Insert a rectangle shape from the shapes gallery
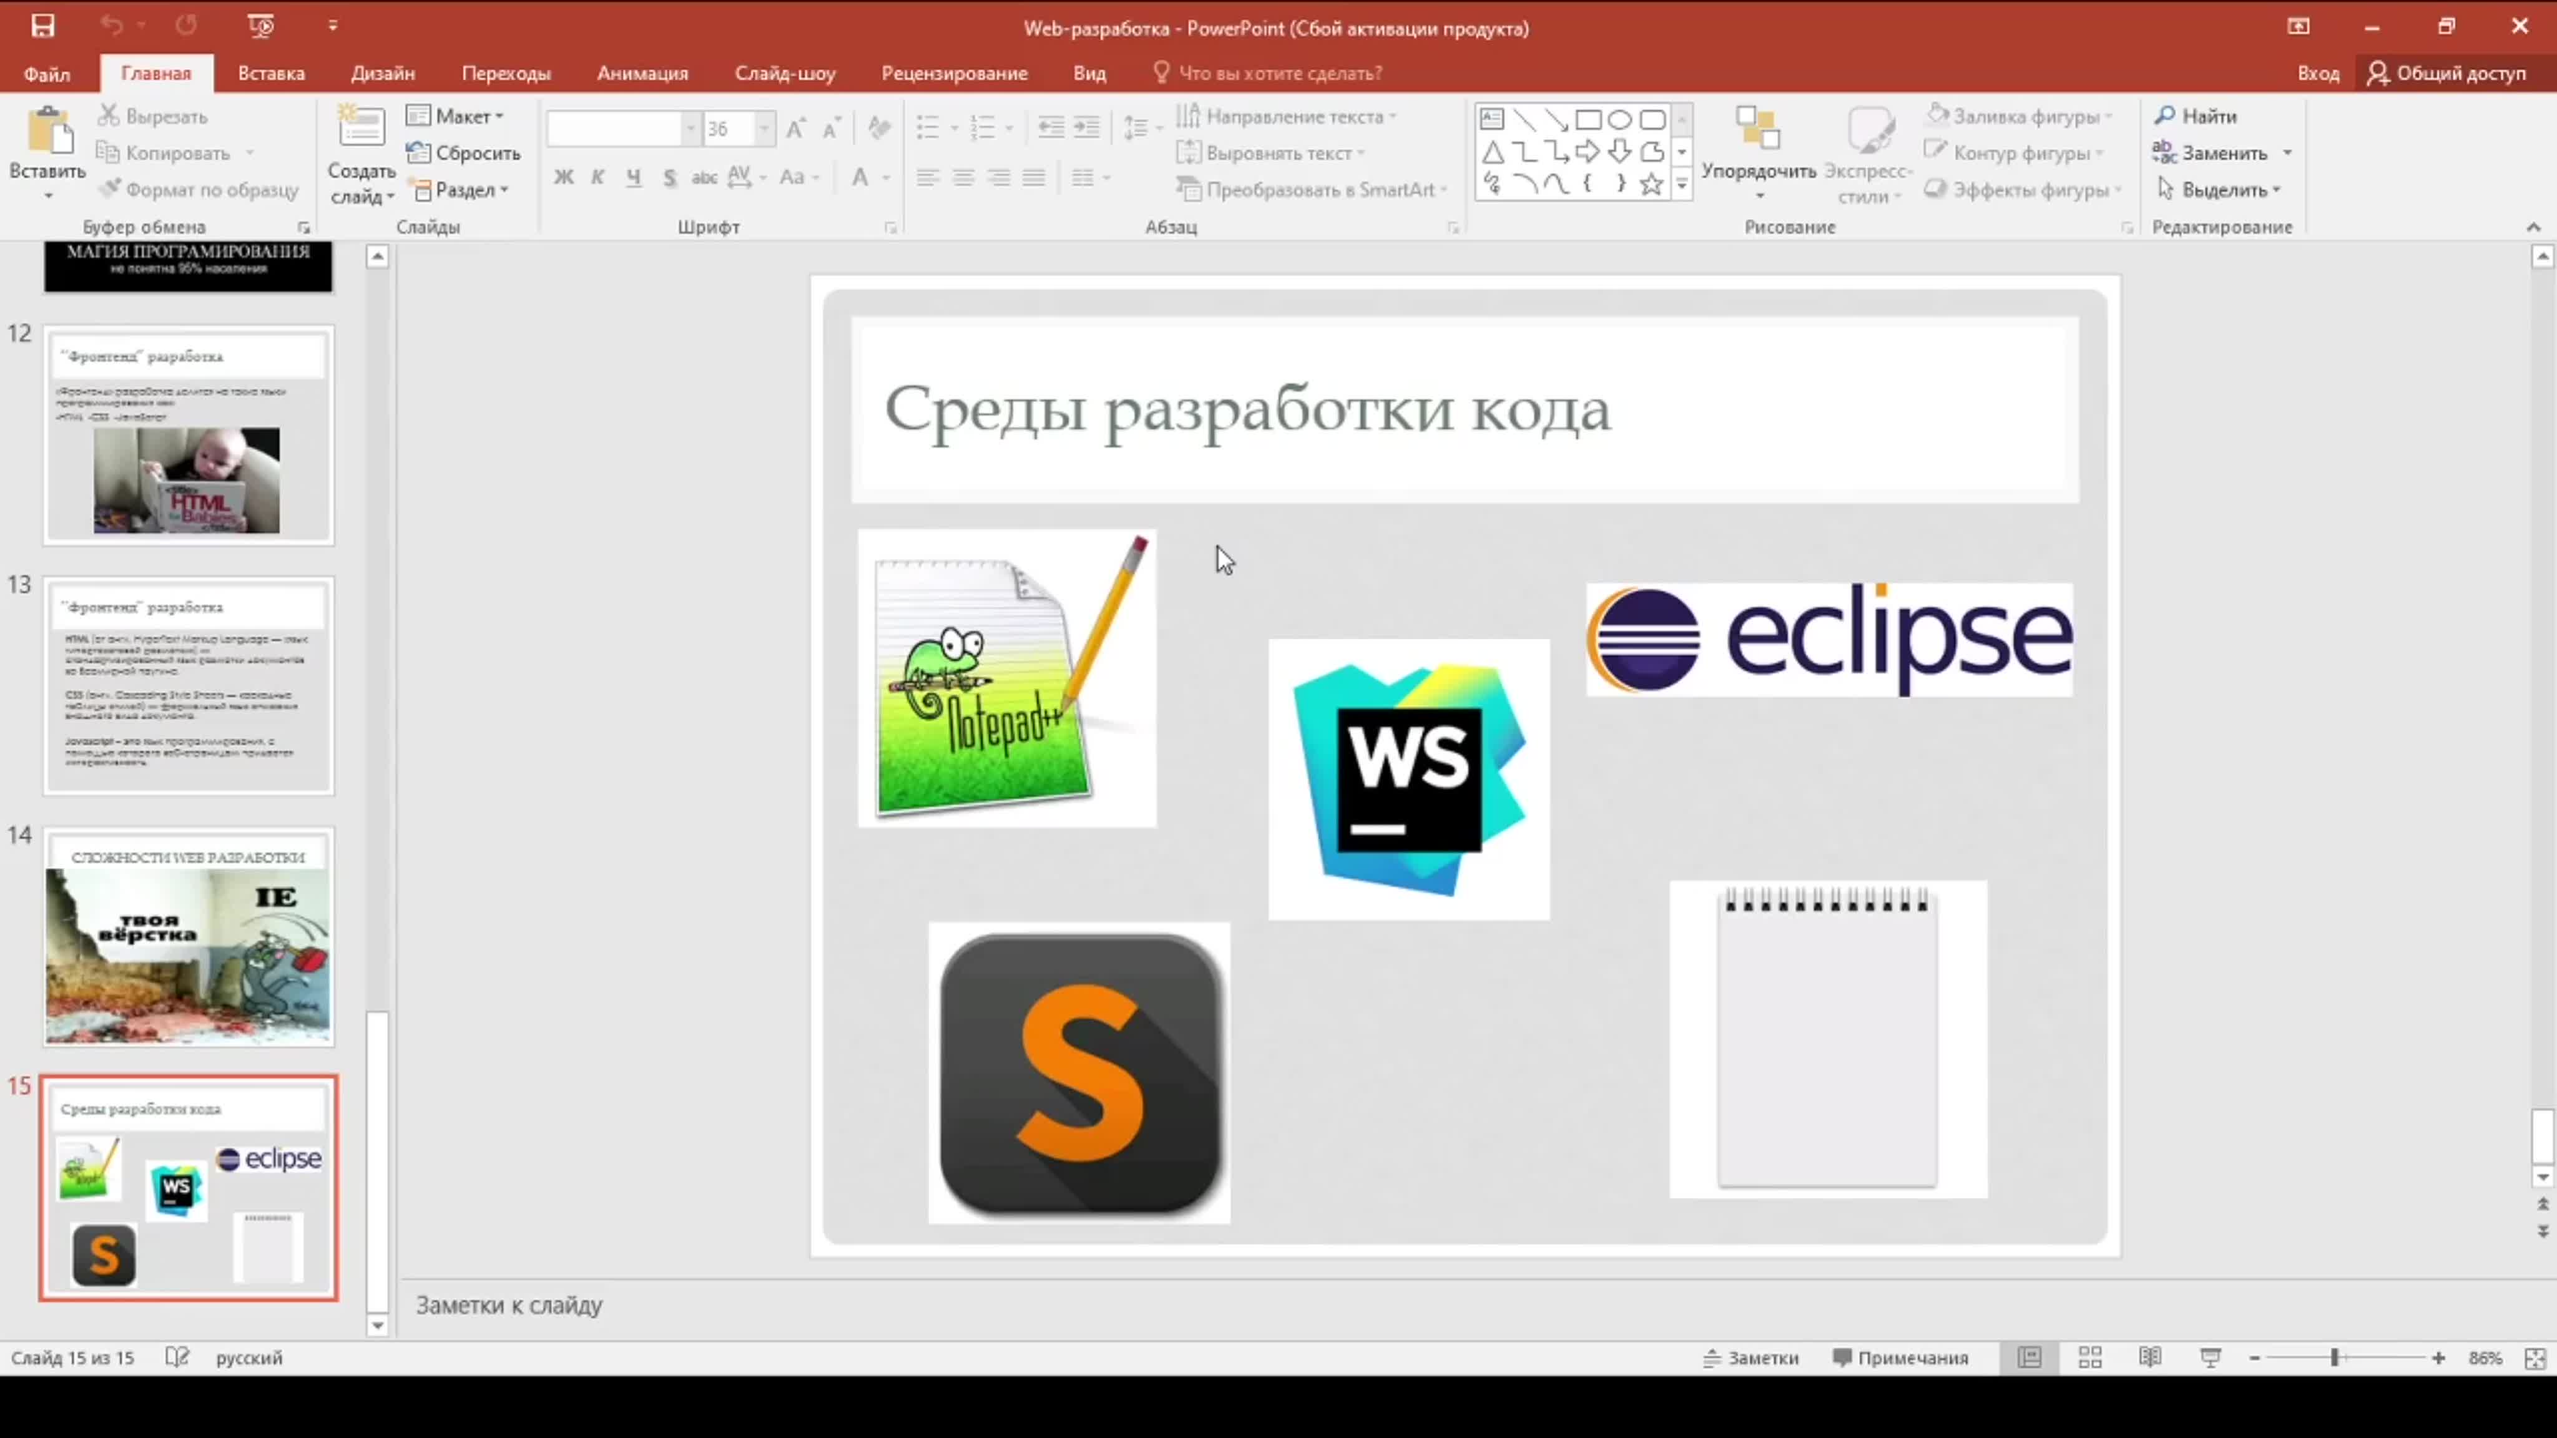 pos(1588,120)
